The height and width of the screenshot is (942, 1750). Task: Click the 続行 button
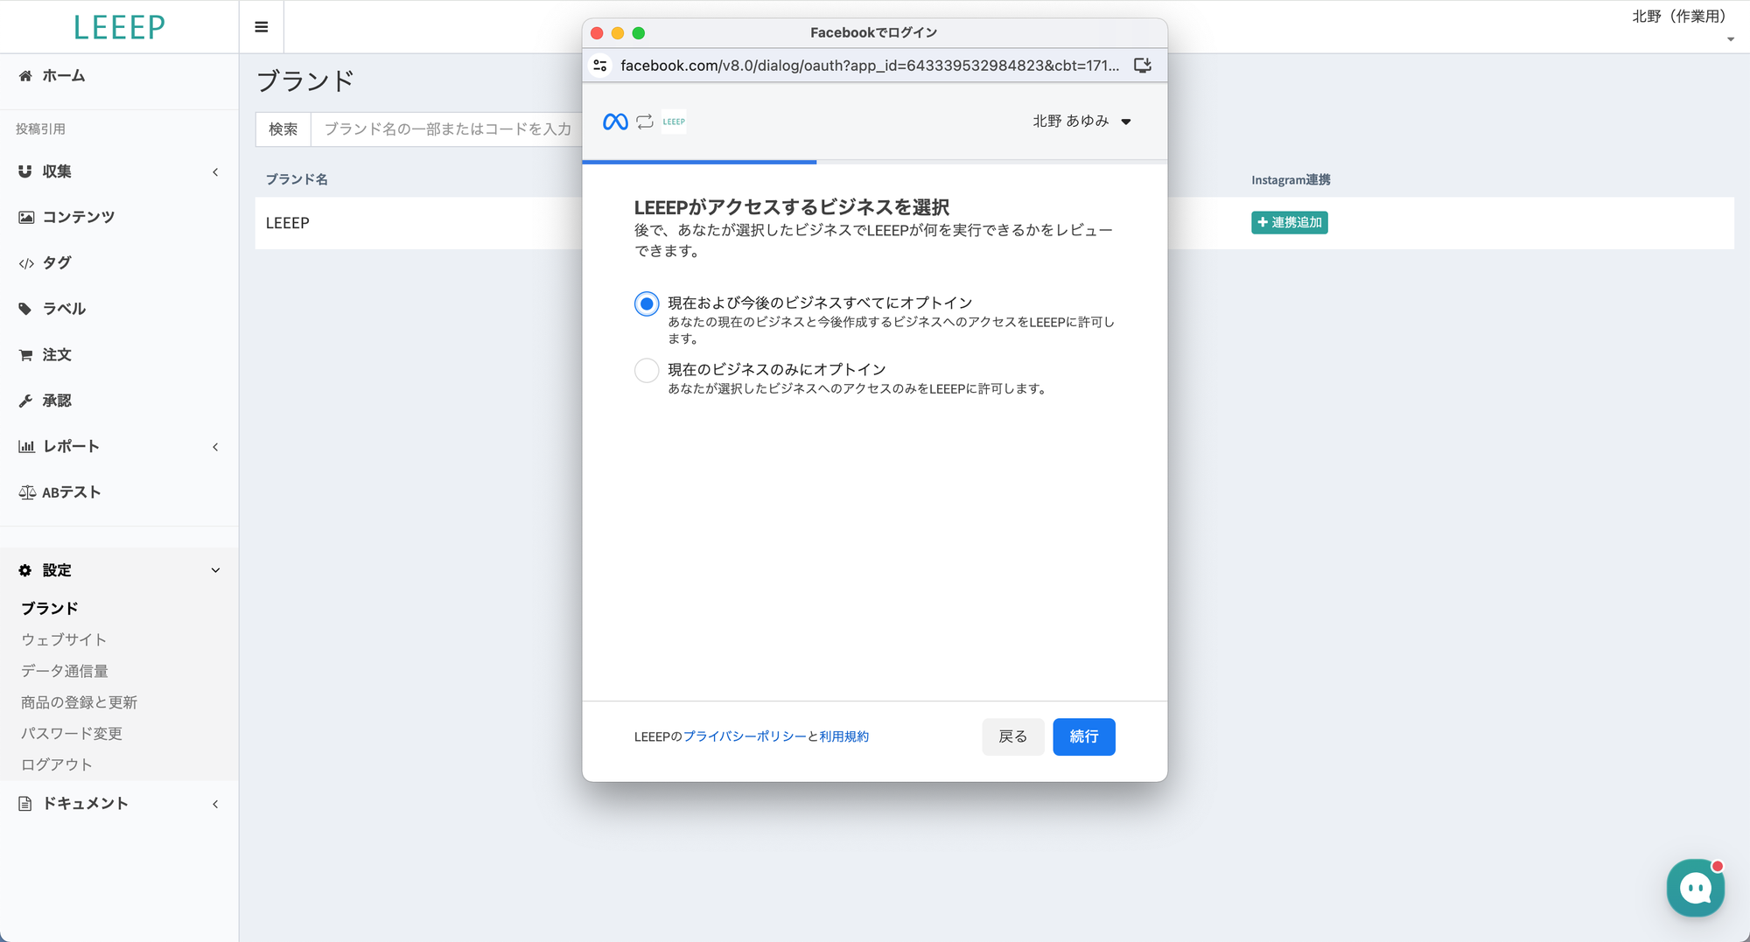(x=1084, y=736)
